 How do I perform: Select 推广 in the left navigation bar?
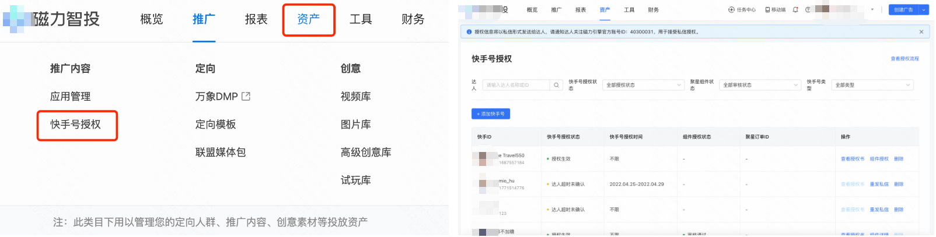pos(204,19)
